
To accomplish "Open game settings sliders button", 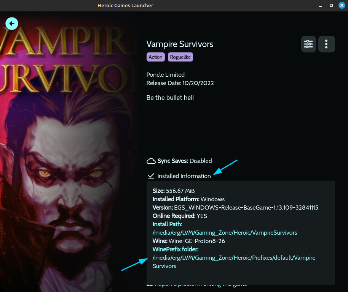I will coord(308,44).
